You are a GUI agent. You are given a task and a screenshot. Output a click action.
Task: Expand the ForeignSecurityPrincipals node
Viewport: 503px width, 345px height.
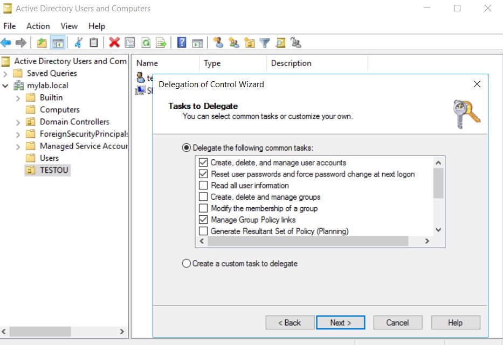pyautogui.click(x=18, y=135)
